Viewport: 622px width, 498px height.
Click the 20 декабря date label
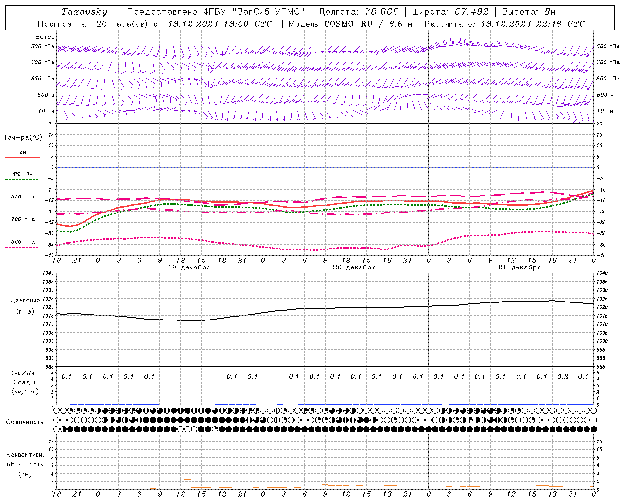point(354,267)
